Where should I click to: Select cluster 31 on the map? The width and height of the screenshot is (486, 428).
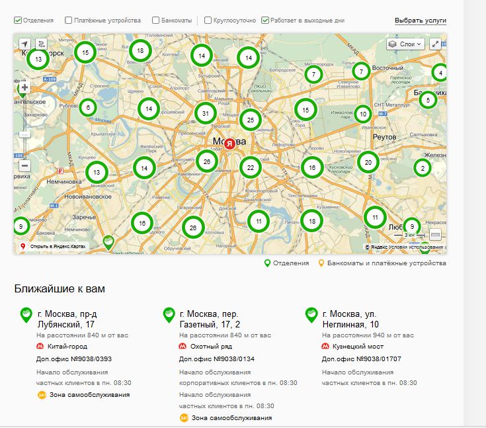pos(206,113)
